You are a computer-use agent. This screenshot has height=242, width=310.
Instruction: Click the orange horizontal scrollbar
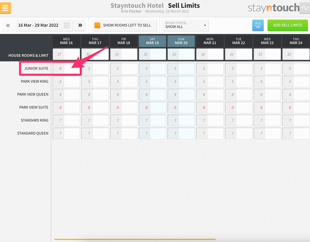tap(135, 239)
